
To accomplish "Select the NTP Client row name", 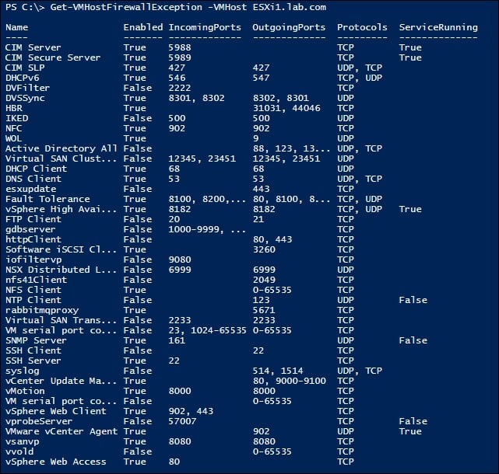I will (33, 300).
